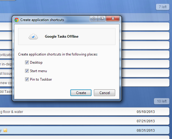Click the Desktop label text
172x139 pixels.
[36, 62]
